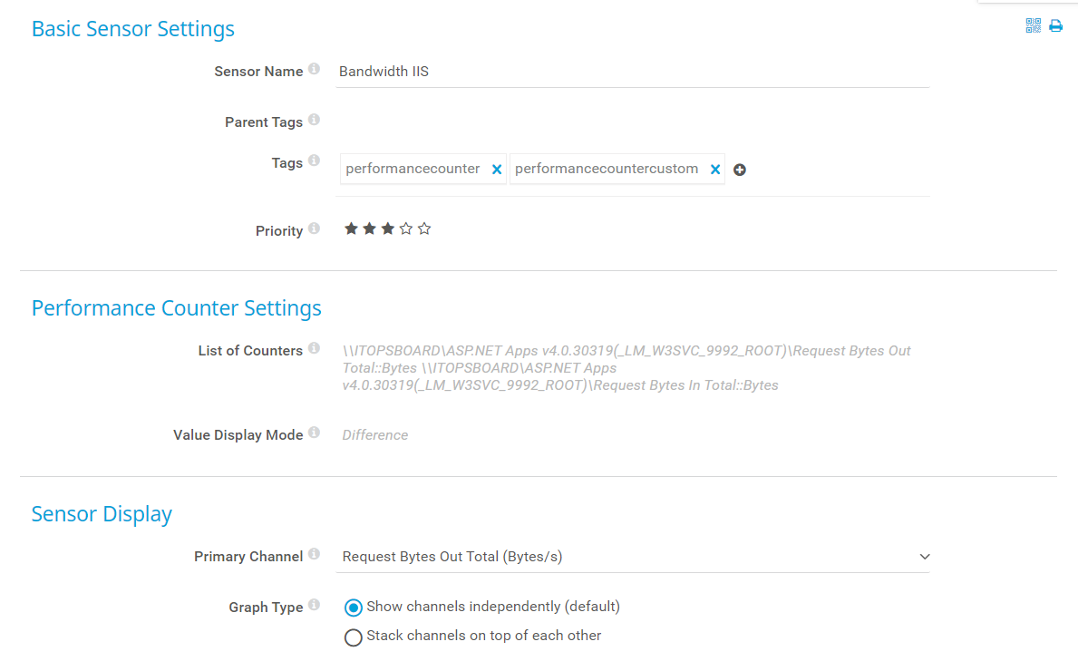The image size is (1078, 671).
Task: Click the printer icon
Action: pyautogui.click(x=1055, y=25)
